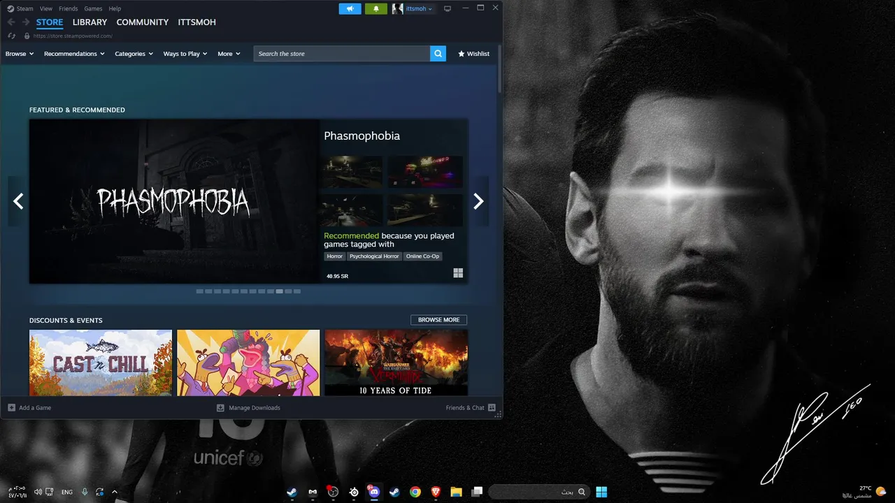
Task: Click Add a Game text
Action: tap(35, 408)
